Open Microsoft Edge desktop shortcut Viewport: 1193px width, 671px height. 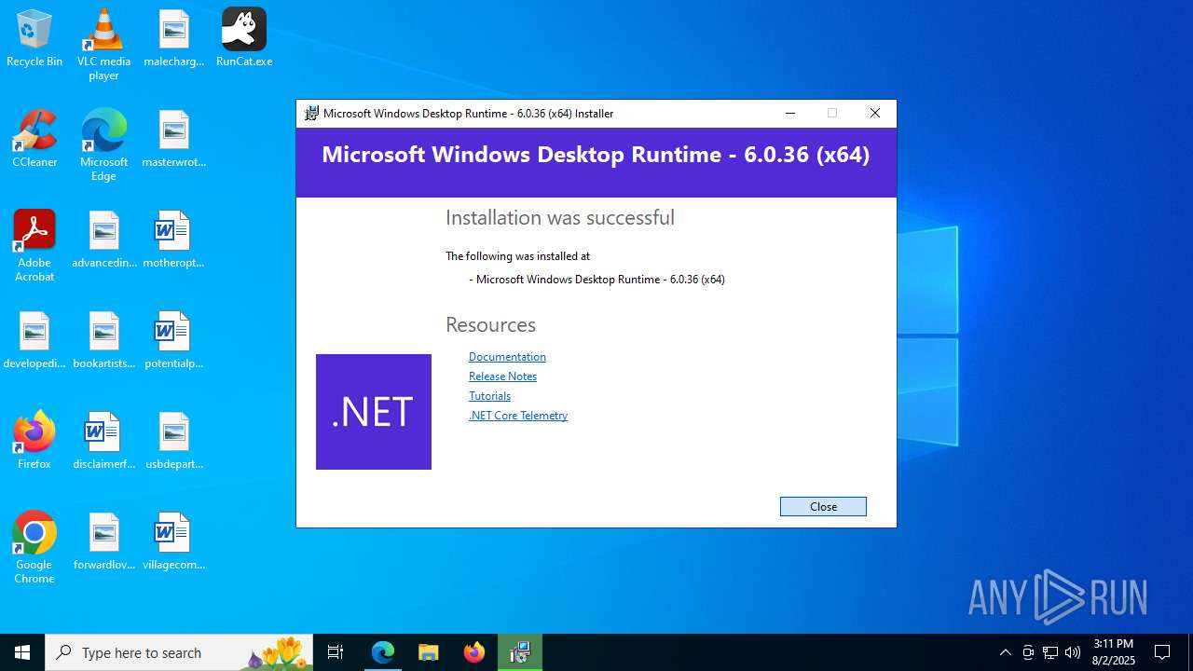[103, 145]
